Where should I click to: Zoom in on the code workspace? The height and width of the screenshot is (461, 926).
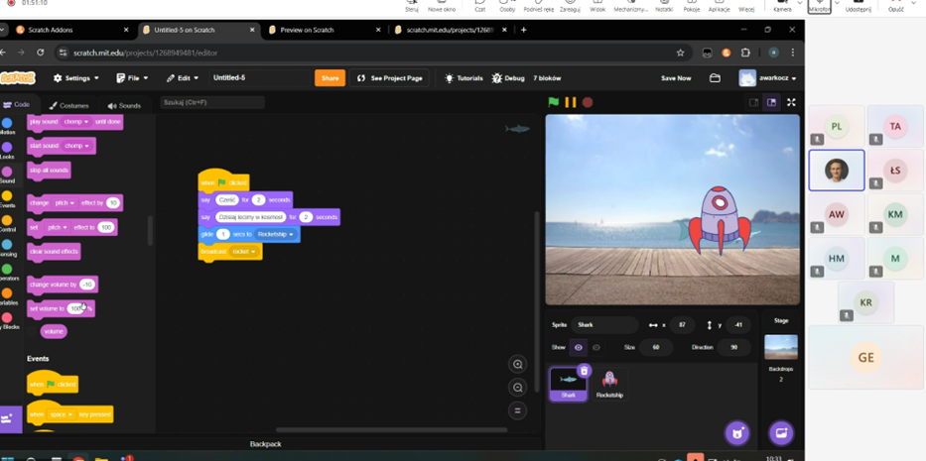point(517,365)
